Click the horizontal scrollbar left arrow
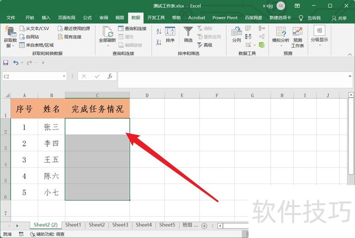The image size is (355, 238). 220,226
